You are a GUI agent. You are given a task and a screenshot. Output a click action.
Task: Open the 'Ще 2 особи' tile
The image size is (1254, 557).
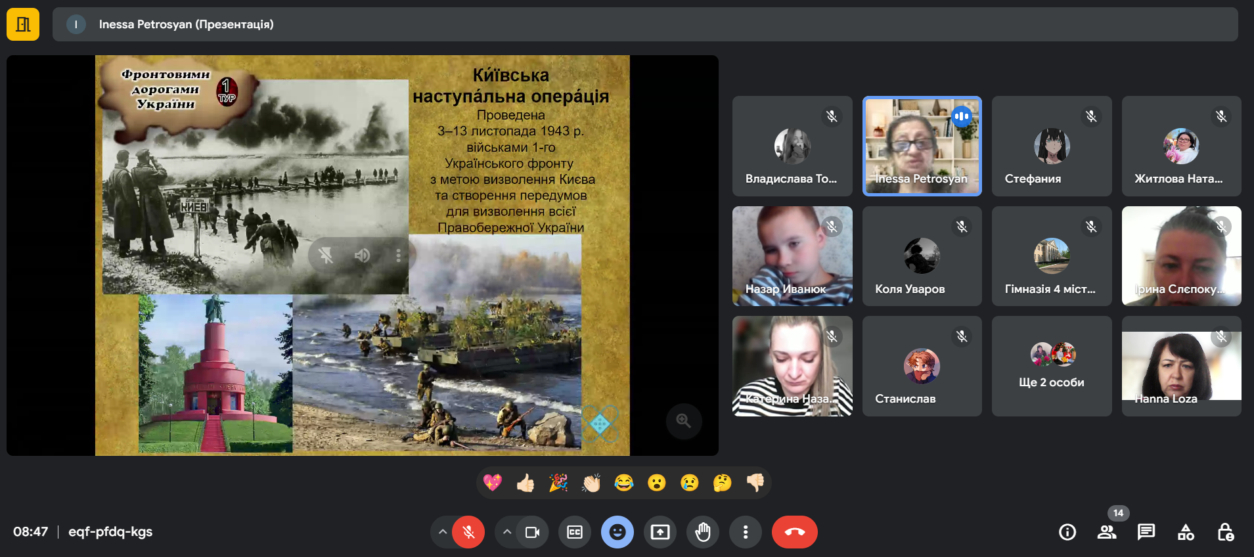(x=1051, y=366)
